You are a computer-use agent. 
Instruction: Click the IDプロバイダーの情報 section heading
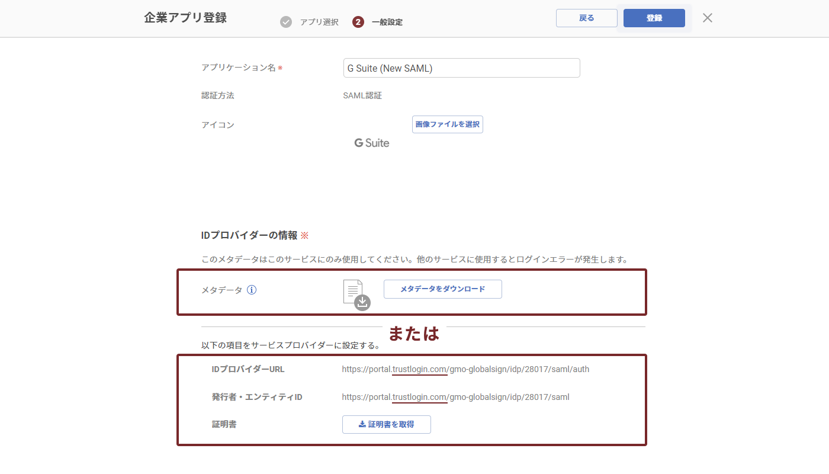249,235
